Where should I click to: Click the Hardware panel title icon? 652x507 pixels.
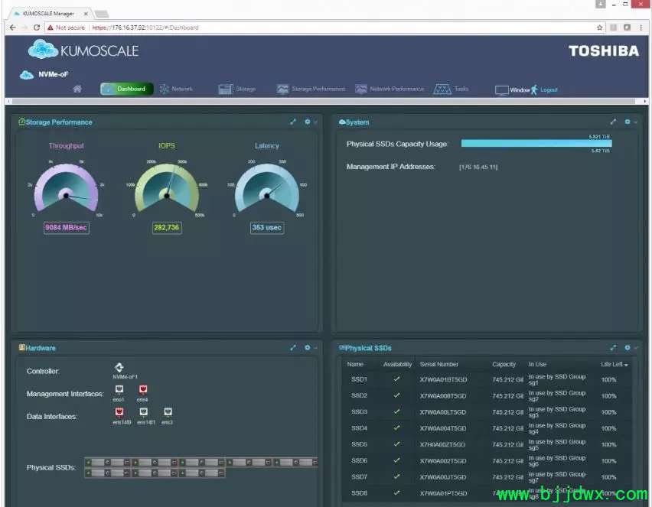coord(21,347)
